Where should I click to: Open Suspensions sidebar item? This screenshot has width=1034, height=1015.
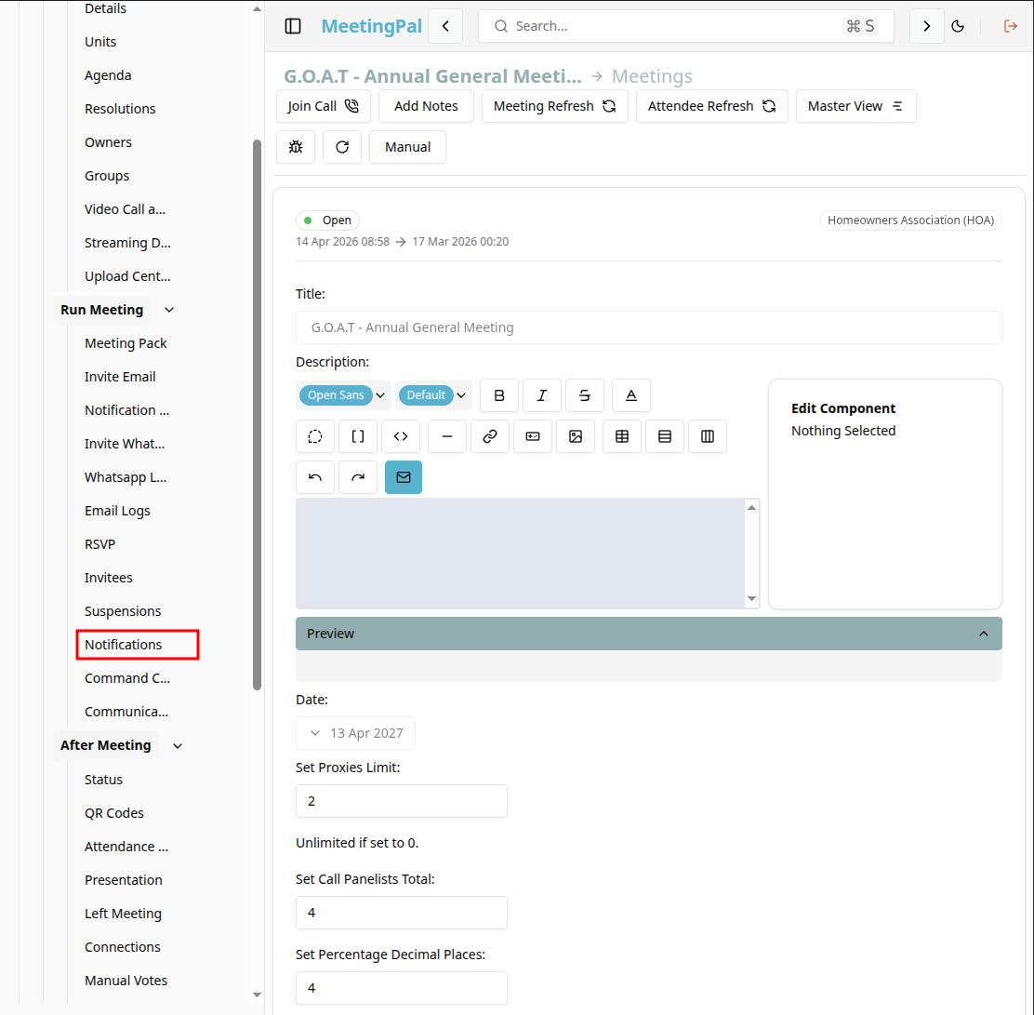[x=123, y=611]
